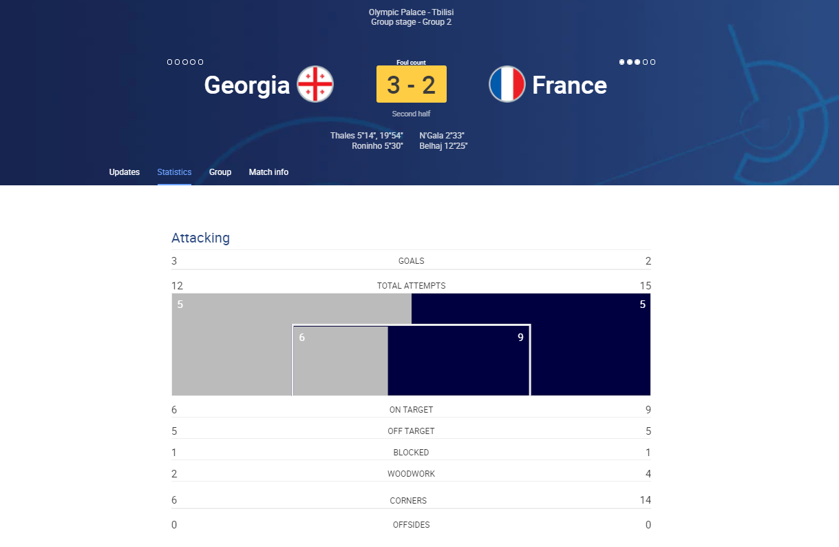The height and width of the screenshot is (547, 839).
Task: Click the yellow 3 - 2 score box
Action: [x=412, y=84]
